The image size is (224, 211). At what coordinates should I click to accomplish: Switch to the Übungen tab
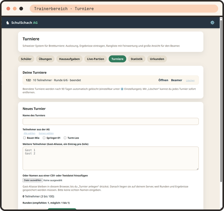(x=45, y=59)
